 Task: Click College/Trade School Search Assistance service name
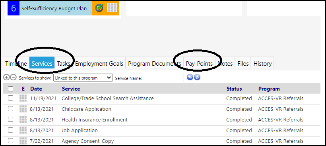pyautogui.click(x=108, y=98)
